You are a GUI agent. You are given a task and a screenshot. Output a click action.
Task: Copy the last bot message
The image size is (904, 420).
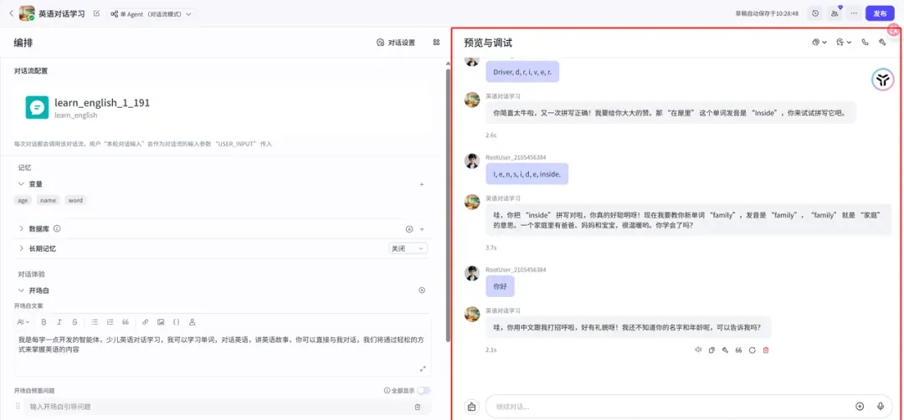(x=711, y=350)
